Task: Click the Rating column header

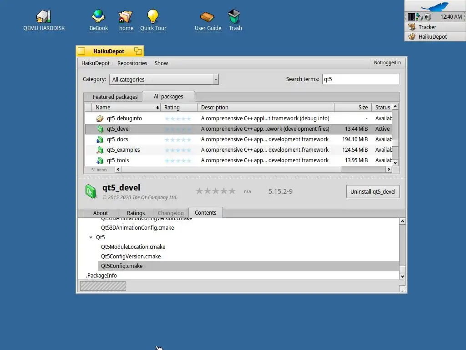Action: pos(178,108)
